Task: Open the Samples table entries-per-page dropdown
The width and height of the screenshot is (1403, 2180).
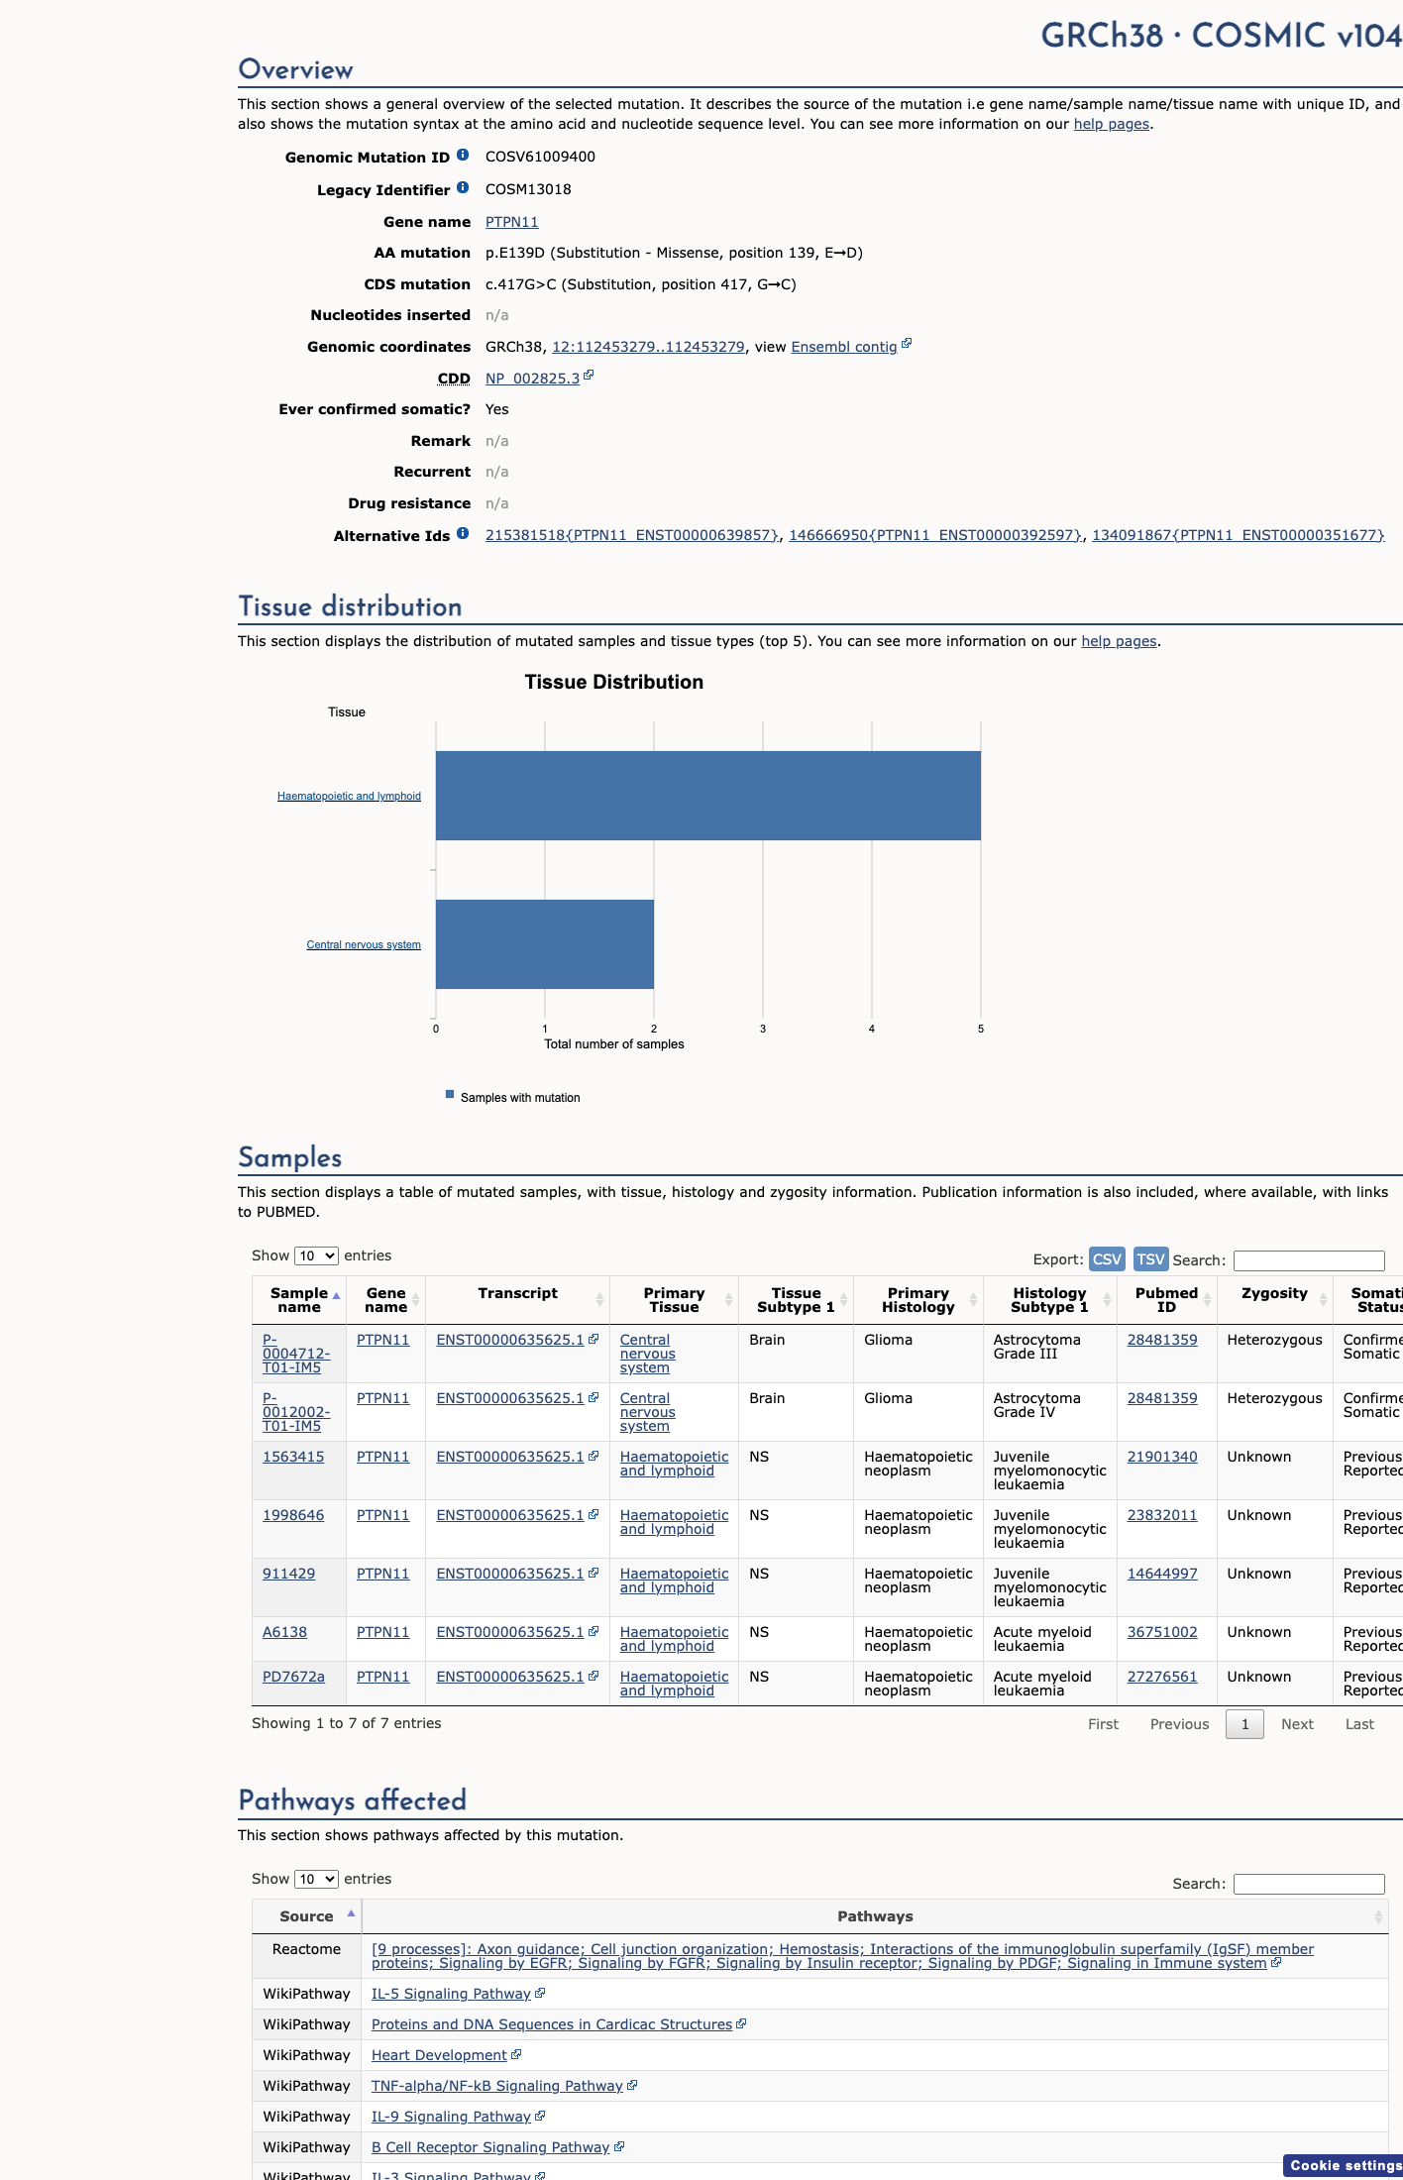Action: pyautogui.click(x=316, y=1255)
